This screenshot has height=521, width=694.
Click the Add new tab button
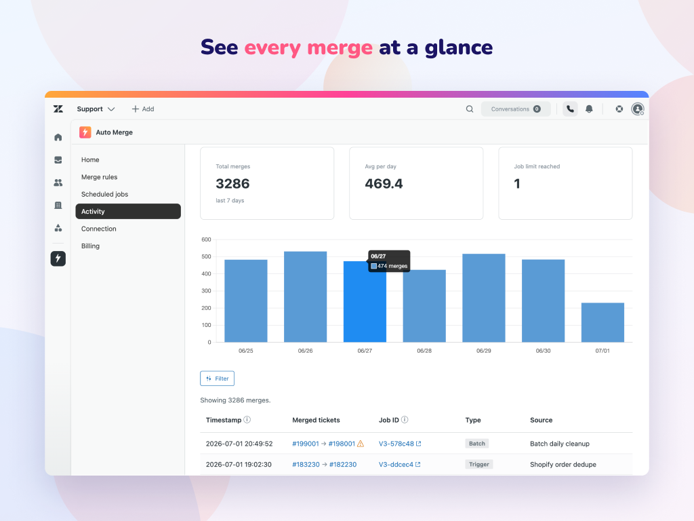pos(143,109)
